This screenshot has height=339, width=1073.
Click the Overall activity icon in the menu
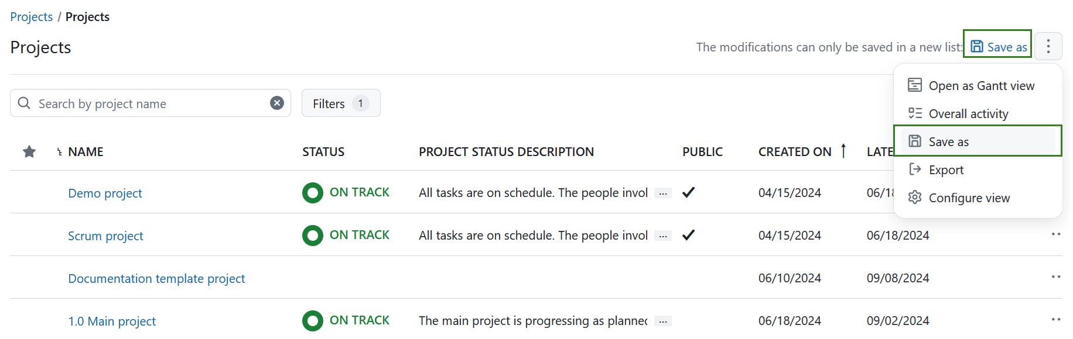(x=914, y=113)
